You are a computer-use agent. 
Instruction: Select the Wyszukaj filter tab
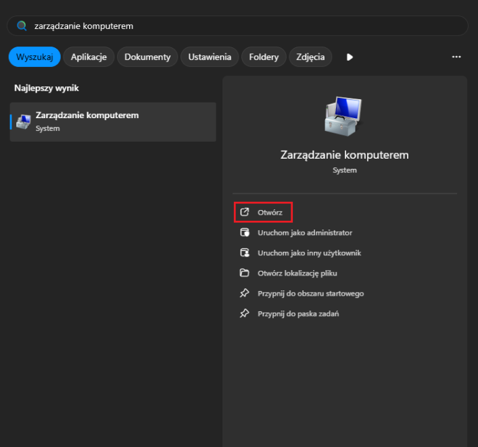tap(34, 57)
